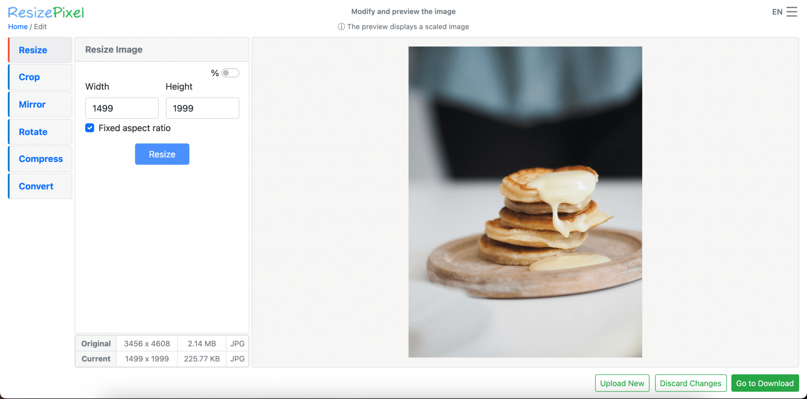807x399 pixels.
Task: Click the Discard Changes button
Action: (690, 383)
